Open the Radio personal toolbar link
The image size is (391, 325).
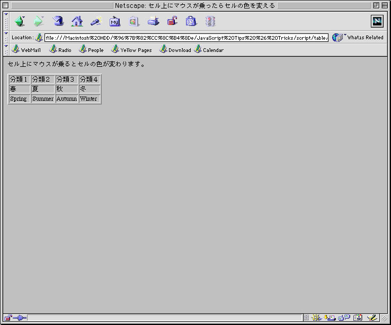point(60,50)
